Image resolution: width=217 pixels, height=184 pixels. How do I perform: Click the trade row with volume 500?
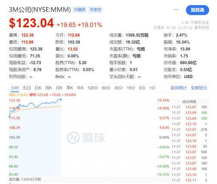(189, 152)
